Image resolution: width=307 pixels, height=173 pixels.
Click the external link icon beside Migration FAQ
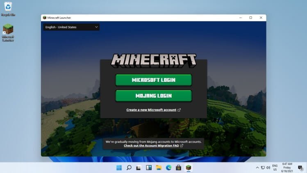[x=182, y=146]
